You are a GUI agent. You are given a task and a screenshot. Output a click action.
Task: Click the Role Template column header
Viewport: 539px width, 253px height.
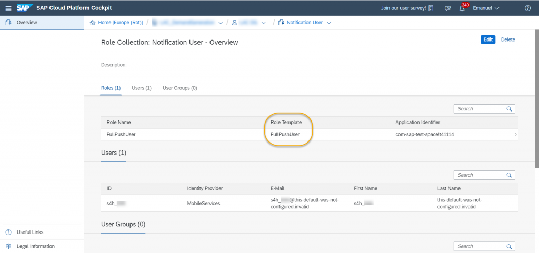[x=286, y=123]
